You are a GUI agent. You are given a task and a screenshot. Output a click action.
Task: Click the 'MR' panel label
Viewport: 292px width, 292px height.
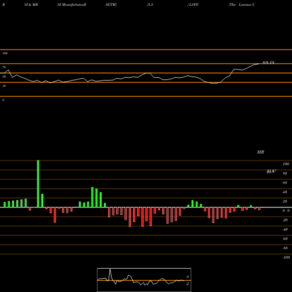260,152
